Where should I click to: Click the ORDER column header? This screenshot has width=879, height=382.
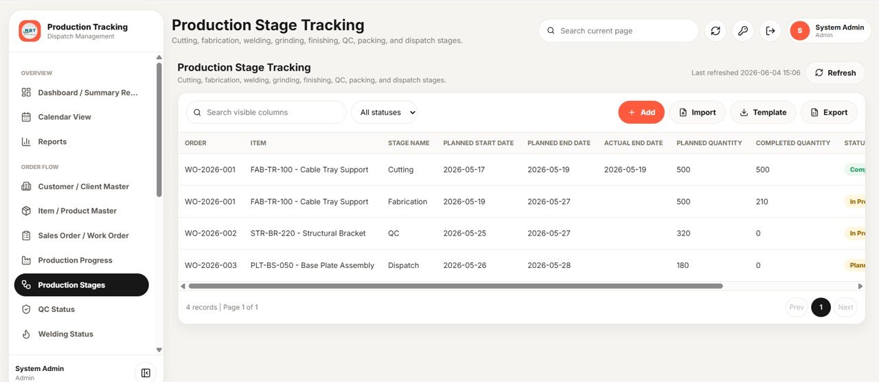[x=196, y=143]
